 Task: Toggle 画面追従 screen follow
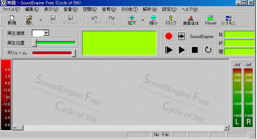[x=191, y=20]
